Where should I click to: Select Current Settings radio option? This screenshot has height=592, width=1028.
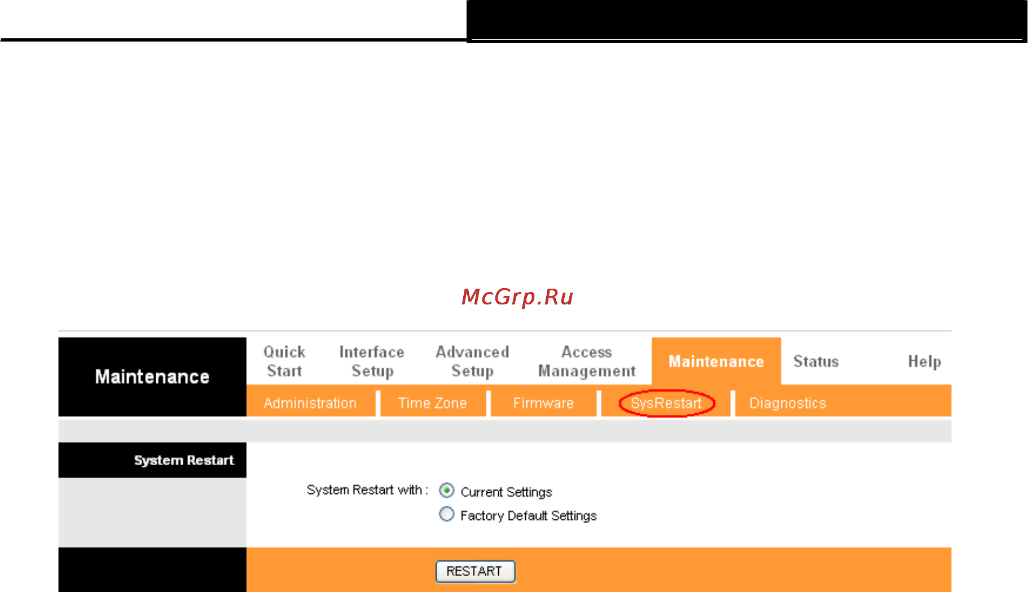(446, 491)
